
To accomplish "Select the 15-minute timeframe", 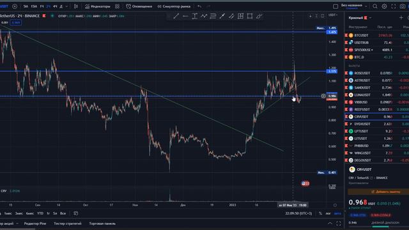I will (x=34, y=6).
